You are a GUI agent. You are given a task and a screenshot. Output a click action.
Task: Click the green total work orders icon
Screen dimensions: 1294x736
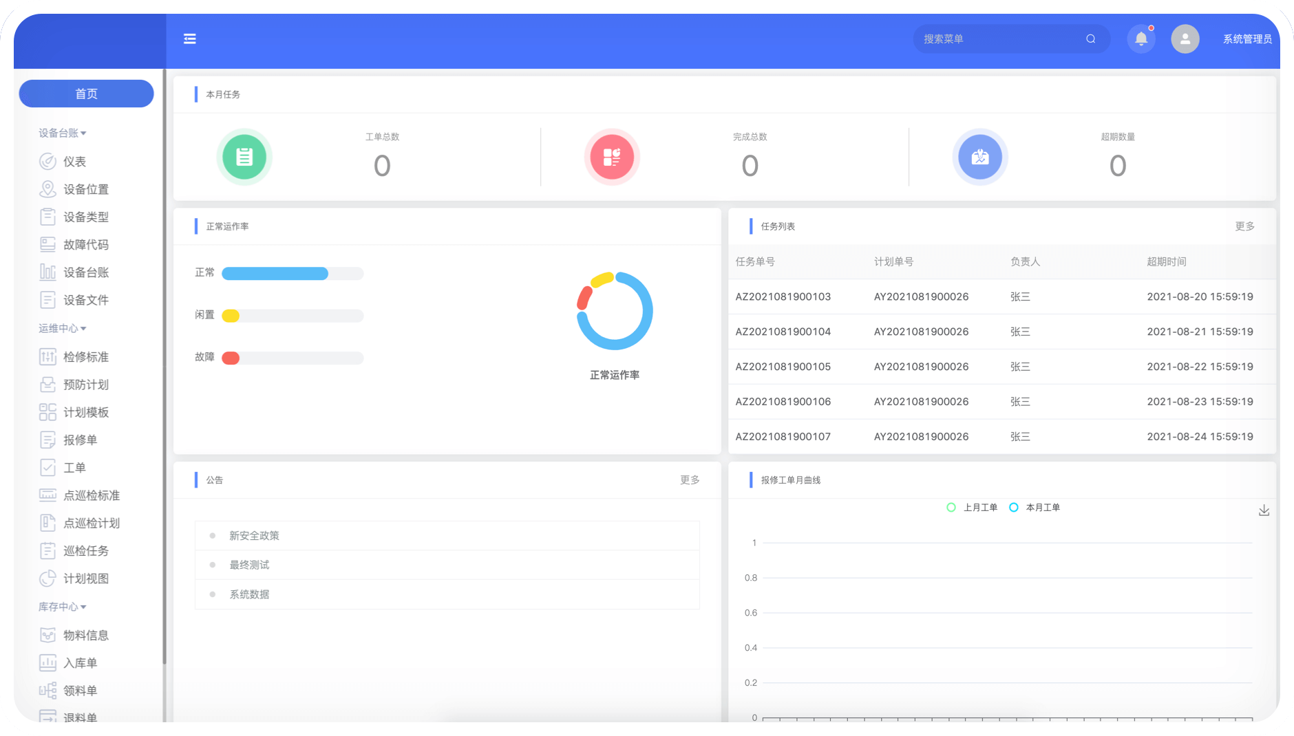[x=244, y=158]
